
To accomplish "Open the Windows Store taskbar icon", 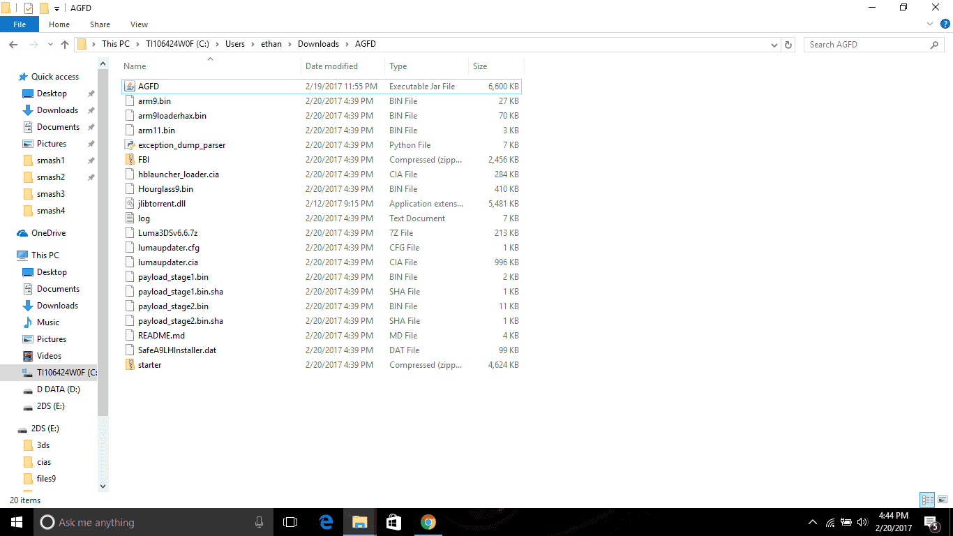I will [394, 522].
